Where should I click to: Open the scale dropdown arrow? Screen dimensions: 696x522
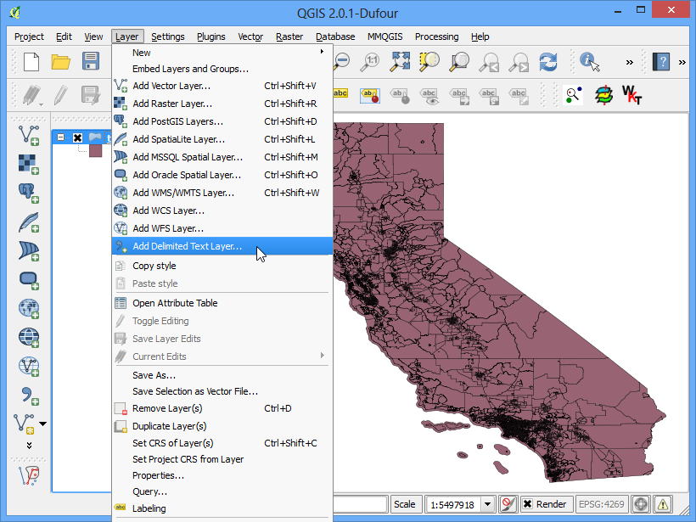coord(487,504)
